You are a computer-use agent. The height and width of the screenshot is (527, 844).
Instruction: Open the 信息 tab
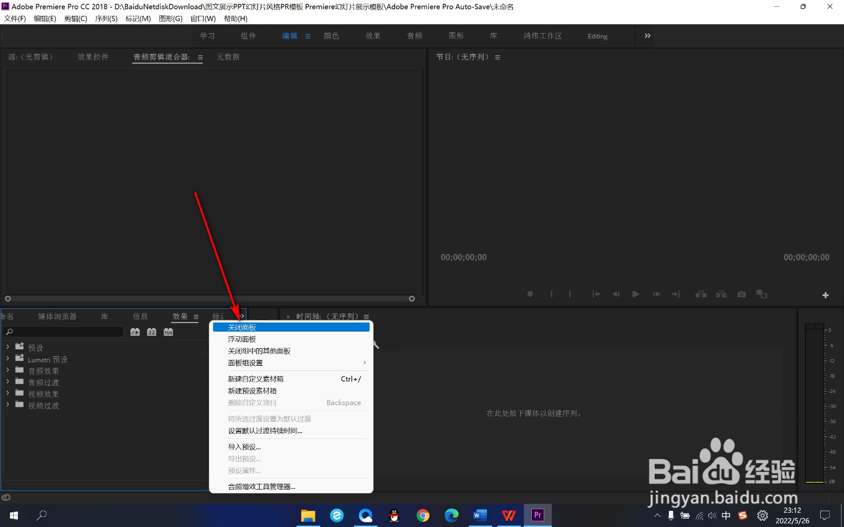[x=140, y=316]
